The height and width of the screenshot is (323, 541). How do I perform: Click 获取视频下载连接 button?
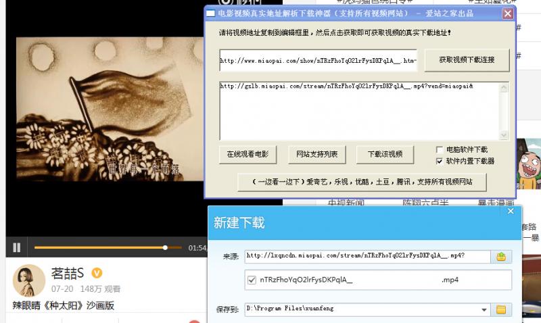pos(467,60)
